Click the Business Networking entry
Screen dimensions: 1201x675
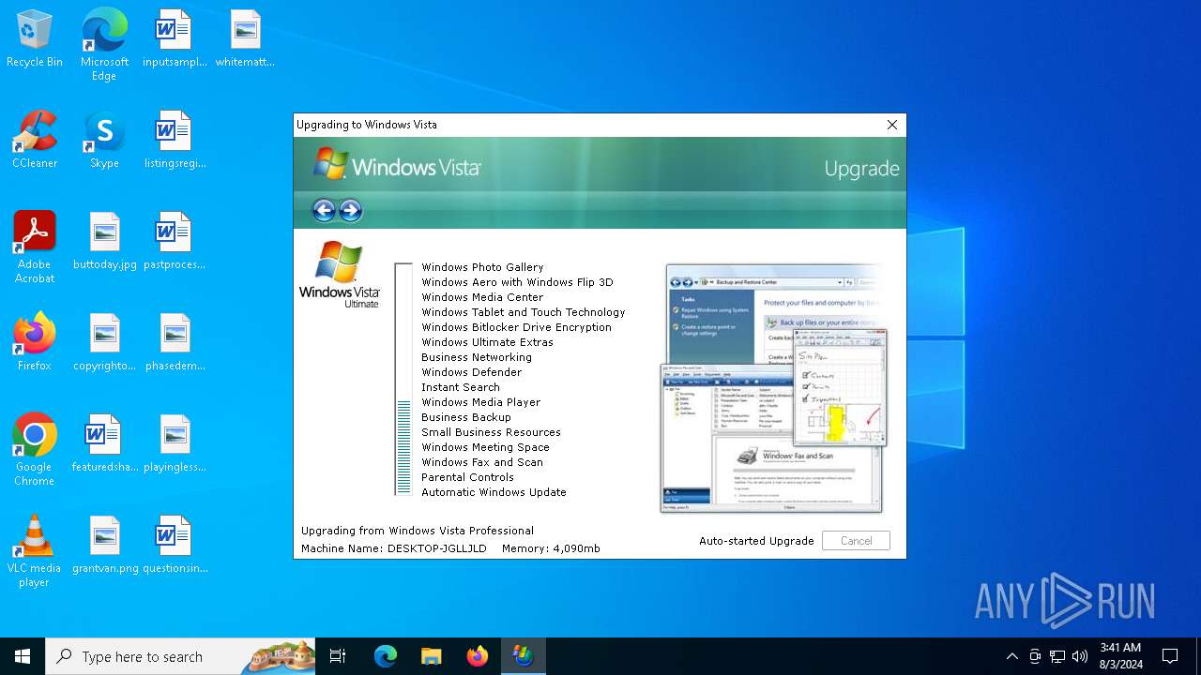coord(477,357)
